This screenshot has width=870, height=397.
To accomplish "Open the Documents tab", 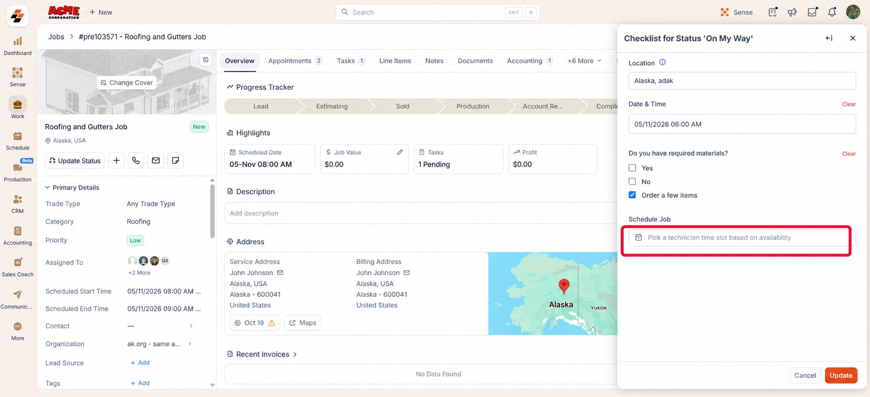I will point(475,61).
